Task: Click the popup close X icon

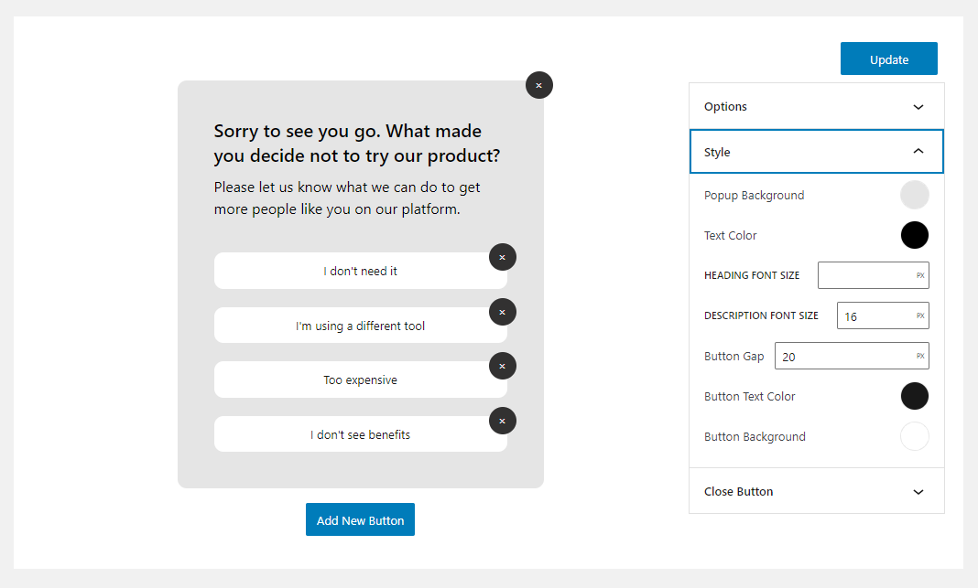Action: pos(538,85)
